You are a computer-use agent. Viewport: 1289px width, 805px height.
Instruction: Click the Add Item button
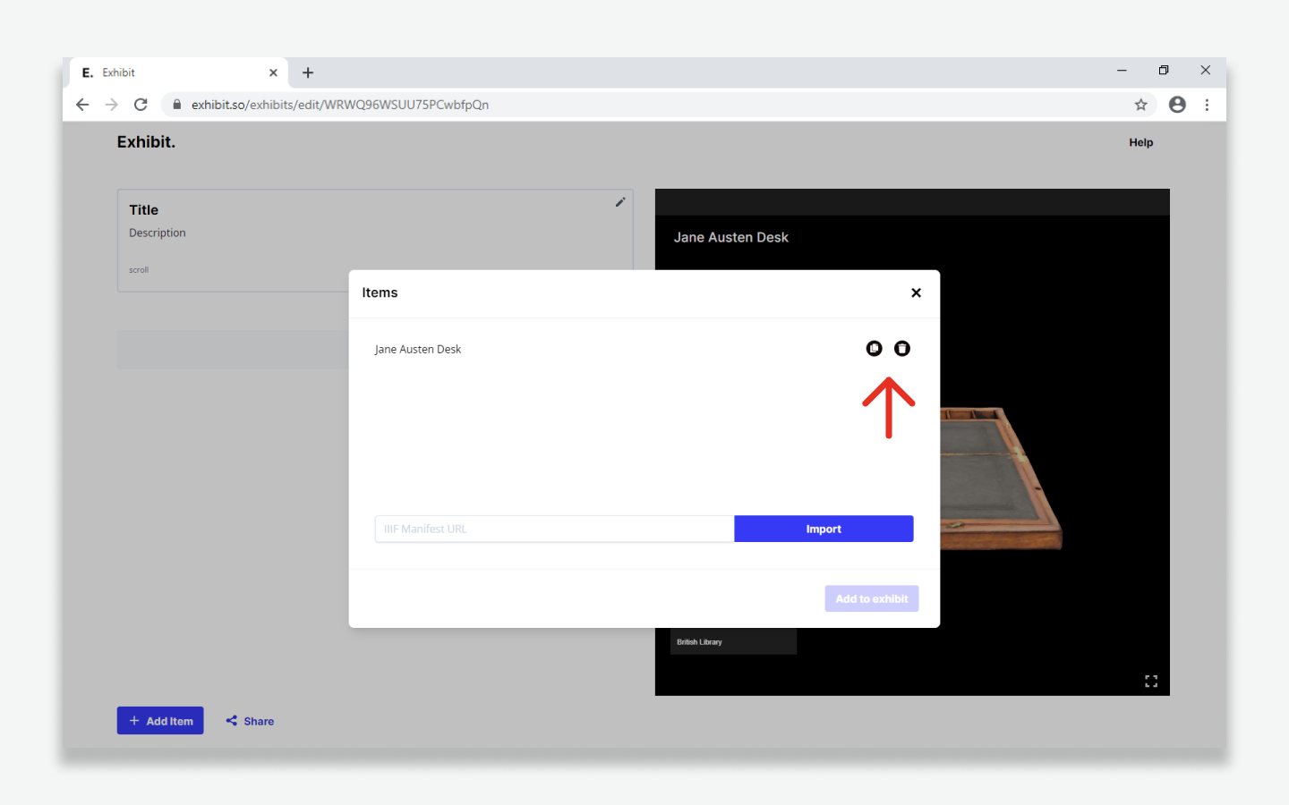(x=160, y=721)
